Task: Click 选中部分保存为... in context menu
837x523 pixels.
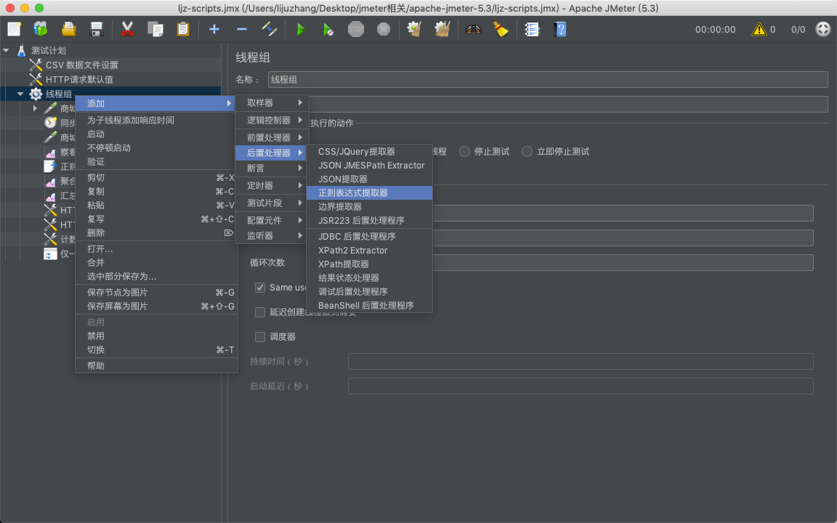Action: tap(156, 277)
